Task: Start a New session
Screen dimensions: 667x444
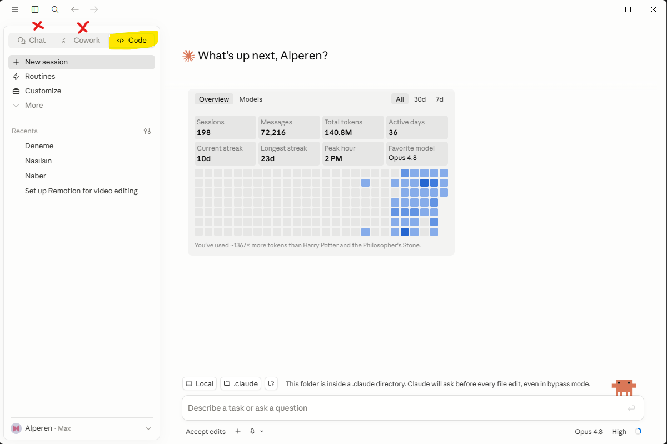Action: 82,62
